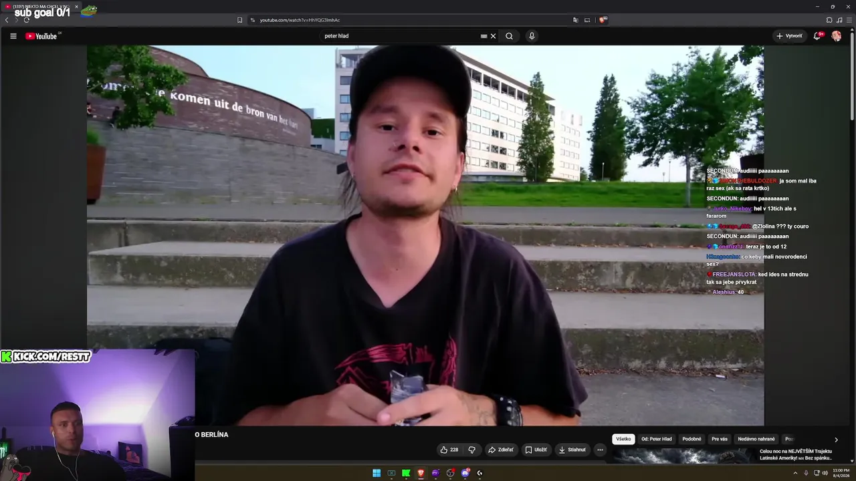This screenshot has height=481, width=856.
Task: Open the Brave browser taskbar icon
Action: click(x=421, y=473)
